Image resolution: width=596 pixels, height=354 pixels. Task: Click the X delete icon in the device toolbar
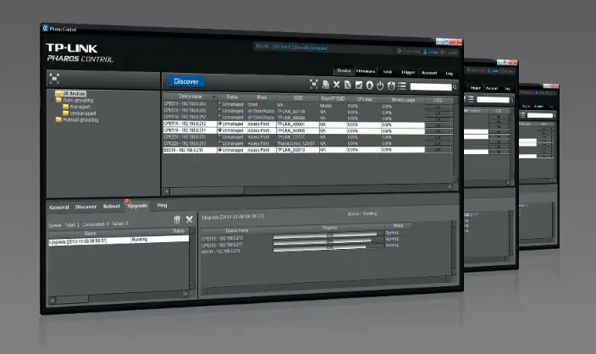point(336,85)
